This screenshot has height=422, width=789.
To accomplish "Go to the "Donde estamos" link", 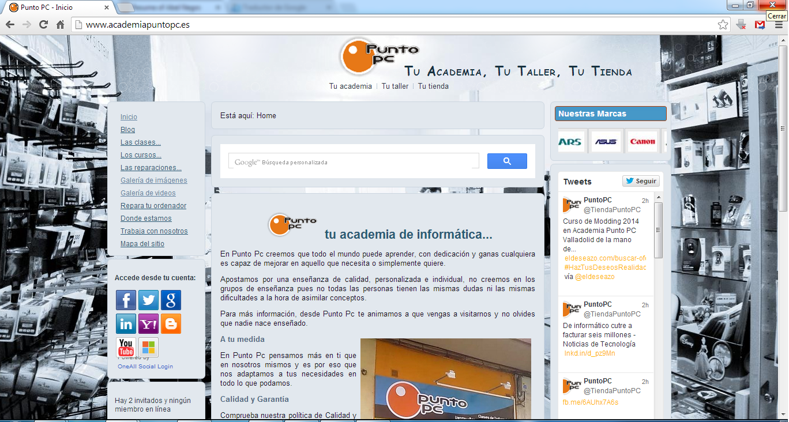I will [146, 218].
